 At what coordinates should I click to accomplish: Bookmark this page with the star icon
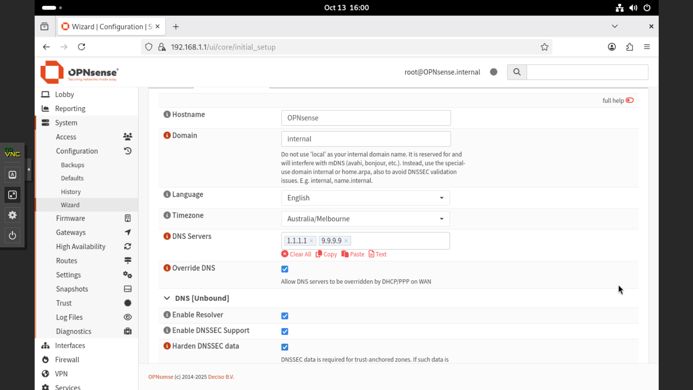(x=544, y=47)
